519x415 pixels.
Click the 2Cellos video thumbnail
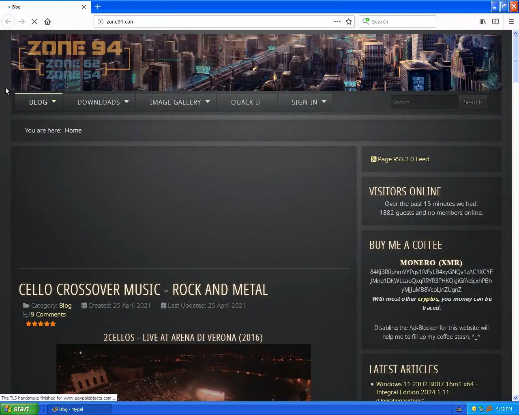[184, 373]
